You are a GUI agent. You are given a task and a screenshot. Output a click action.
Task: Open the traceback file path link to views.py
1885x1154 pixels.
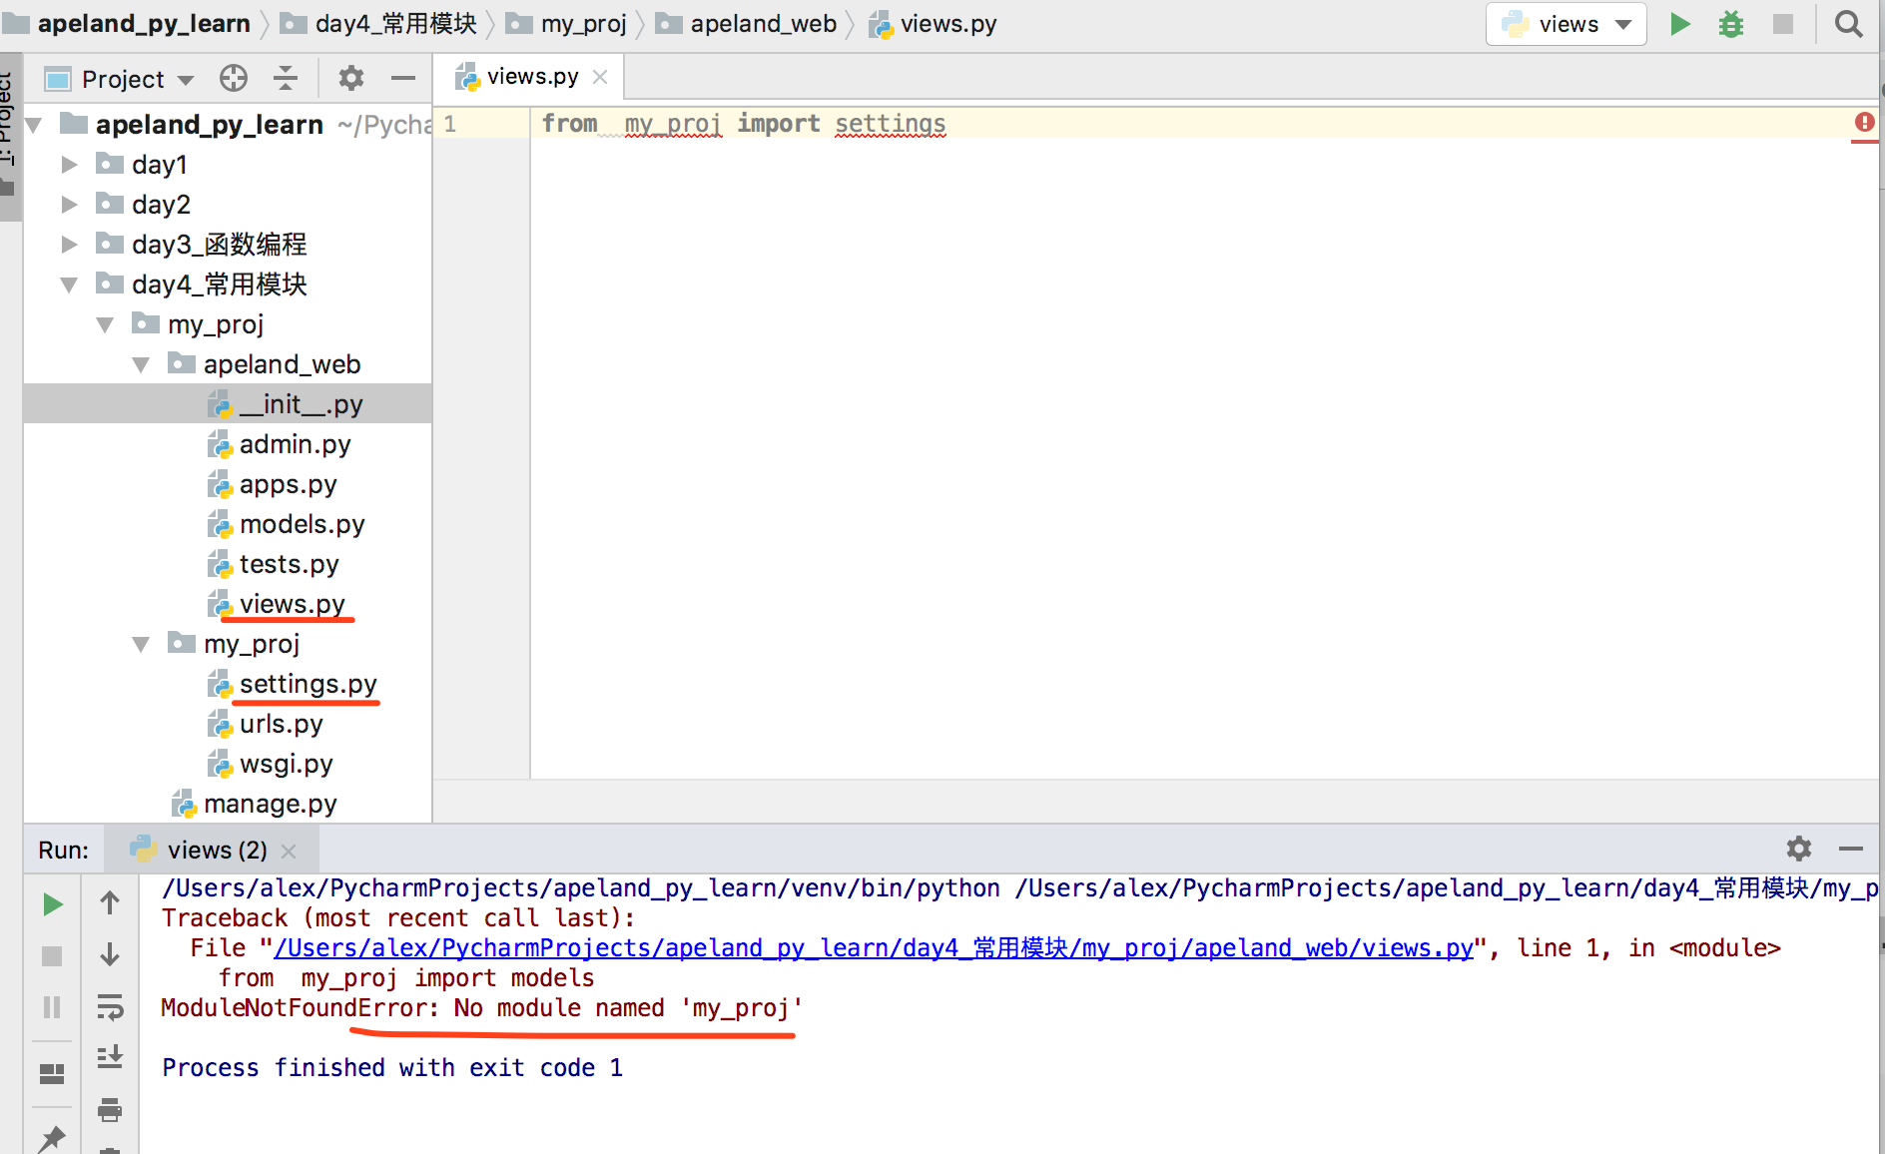click(x=874, y=948)
